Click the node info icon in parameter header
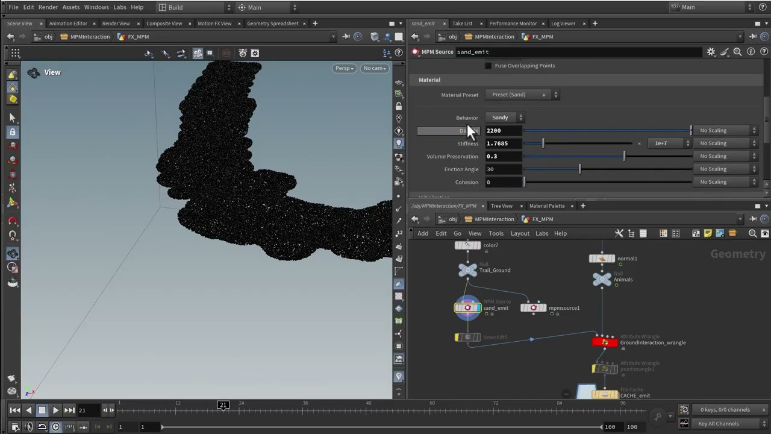Screen dimensions: 771x434 pyautogui.click(x=751, y=52)
